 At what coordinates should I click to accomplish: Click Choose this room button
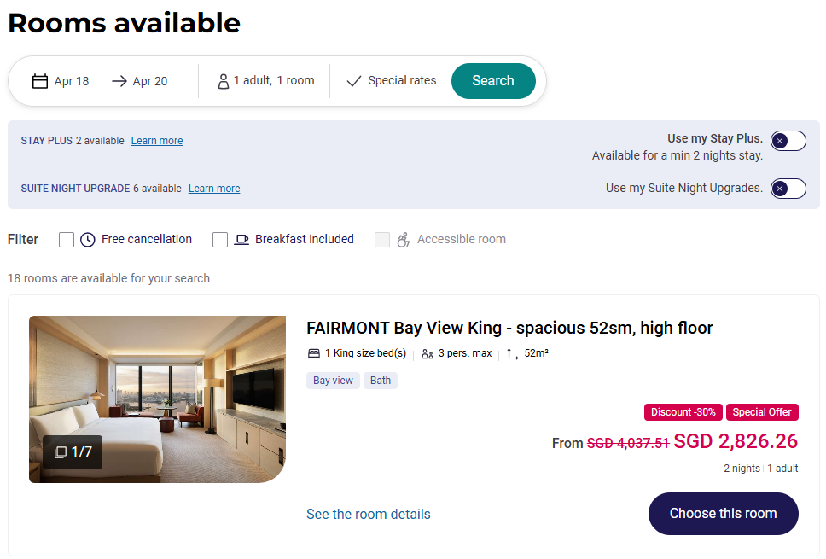(x=724, y=514)
